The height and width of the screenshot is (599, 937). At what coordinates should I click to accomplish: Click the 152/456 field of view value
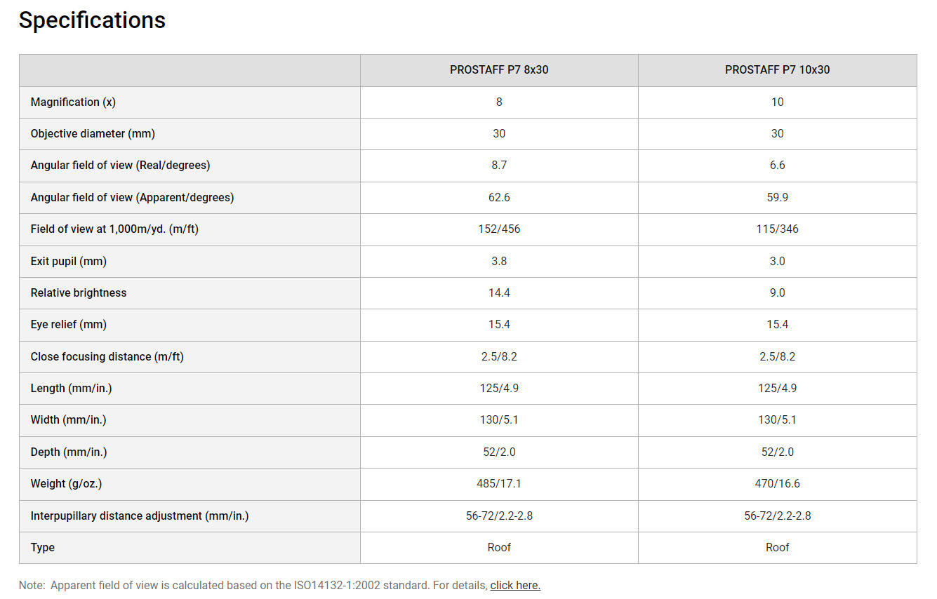(x=499, y=229)
